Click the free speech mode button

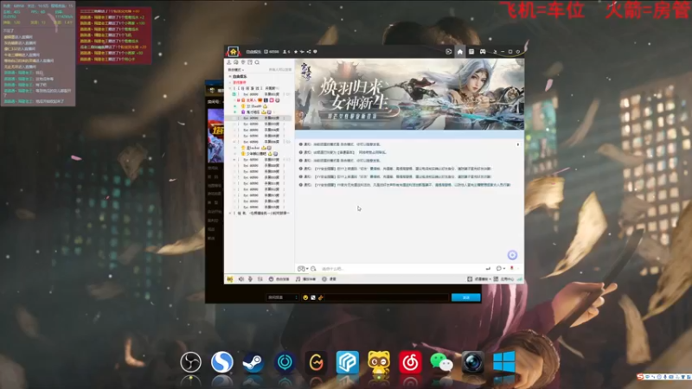tap(279, 279)
